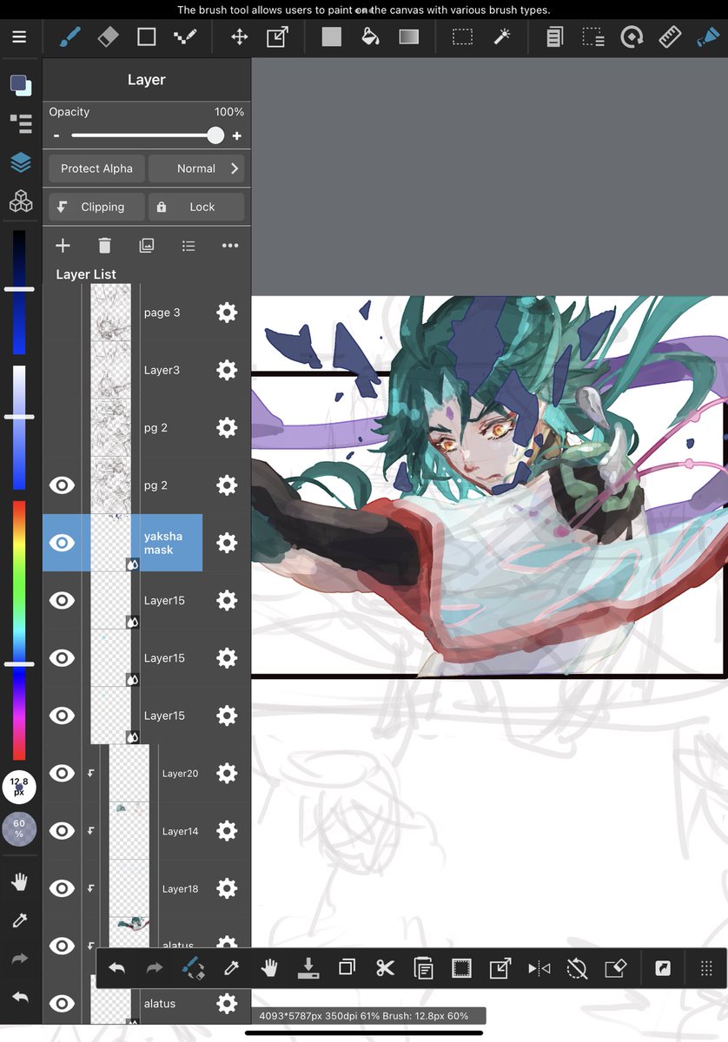The image size is (728, 1042).
Task: Adjust the layer Opacity slider handle
Action: pos(215,135)
